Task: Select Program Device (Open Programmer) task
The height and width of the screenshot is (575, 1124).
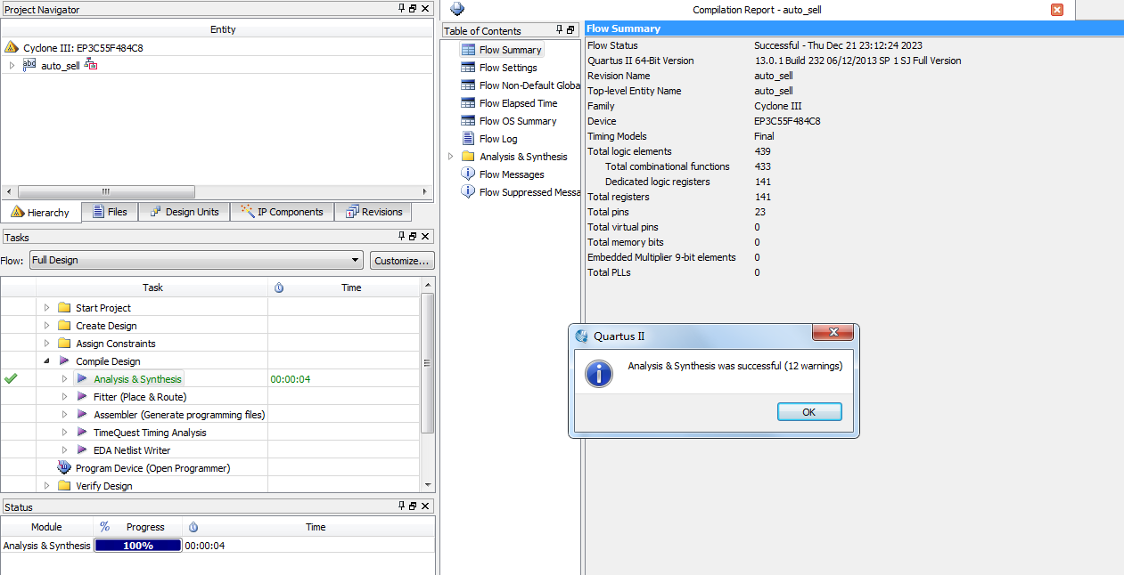Action: [x=152, y=468]
